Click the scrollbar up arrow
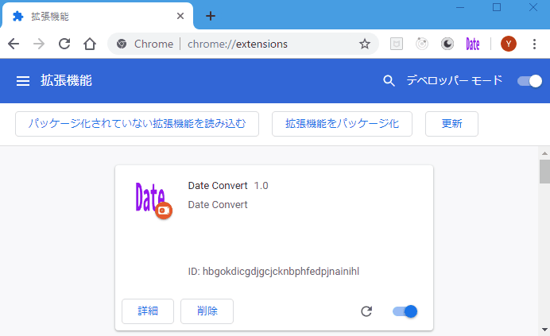Screen dimensions: 550x336 544,153
